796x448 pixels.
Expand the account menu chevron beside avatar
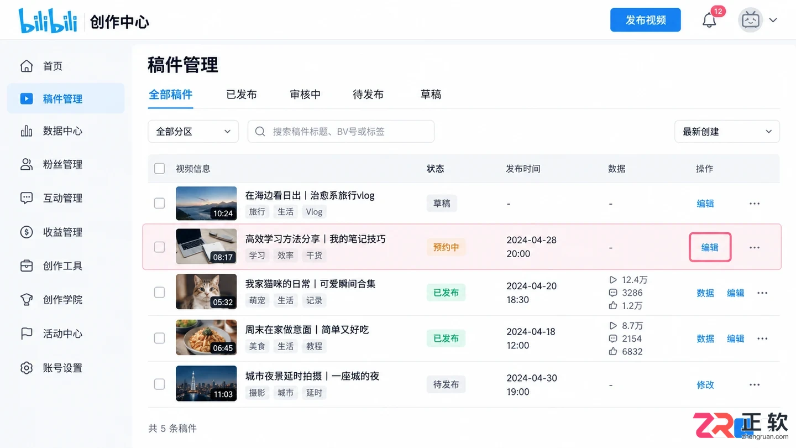773,20
